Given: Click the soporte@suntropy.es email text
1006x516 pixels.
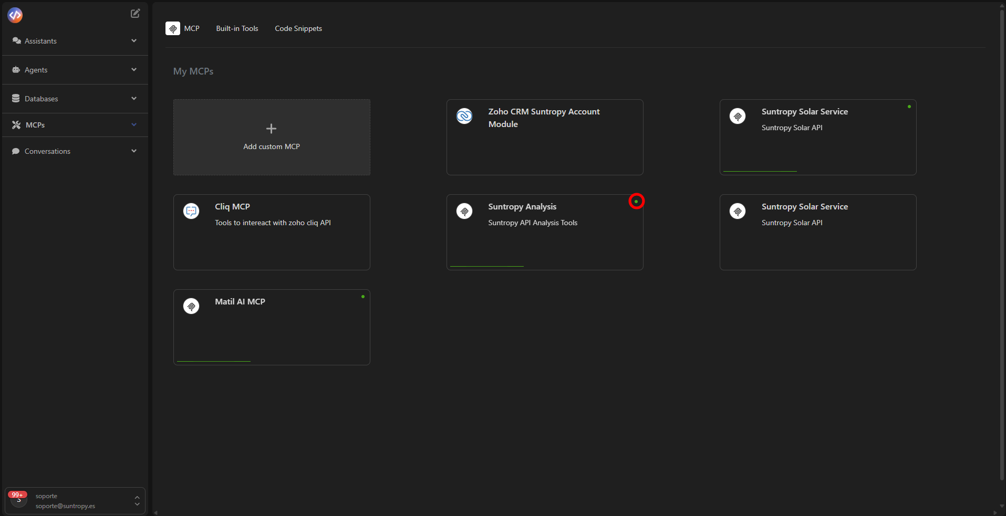Looking at the screenshot, I should click(65, 506).
